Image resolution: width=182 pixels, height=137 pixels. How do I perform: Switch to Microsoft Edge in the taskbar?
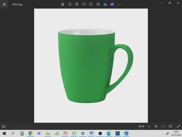109,133
